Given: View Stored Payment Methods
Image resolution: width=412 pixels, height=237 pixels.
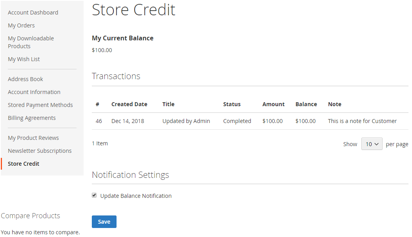Looking at the screenshot, I should 40,105.
